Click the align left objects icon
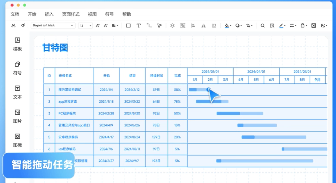This screenshot has height=183, width=336. tap(193, 26)
